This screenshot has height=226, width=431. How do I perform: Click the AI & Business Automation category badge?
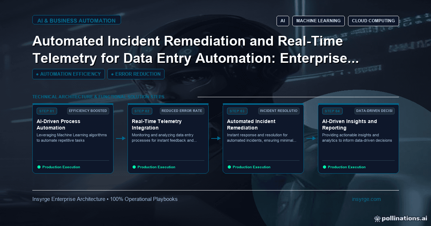tap(77, 20)
